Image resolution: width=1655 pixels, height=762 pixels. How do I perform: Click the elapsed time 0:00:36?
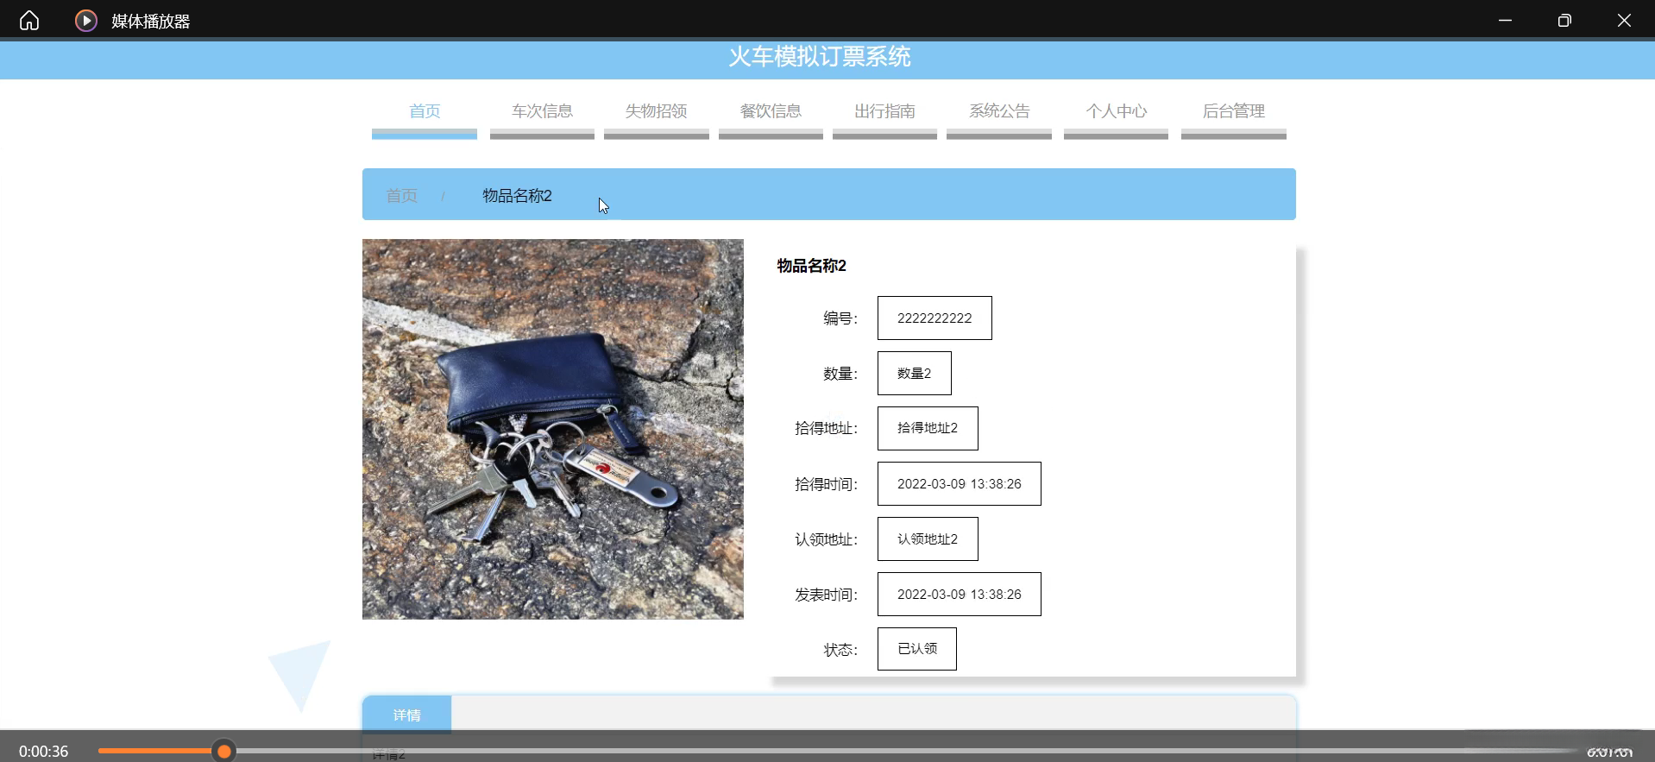point(43,752)
